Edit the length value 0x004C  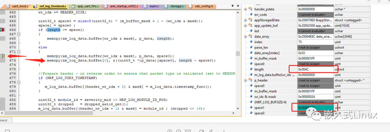pos(315,69)
